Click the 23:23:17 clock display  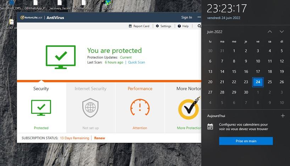(x=227, y=8)
